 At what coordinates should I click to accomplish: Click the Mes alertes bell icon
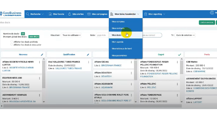[x=70, y=14]
